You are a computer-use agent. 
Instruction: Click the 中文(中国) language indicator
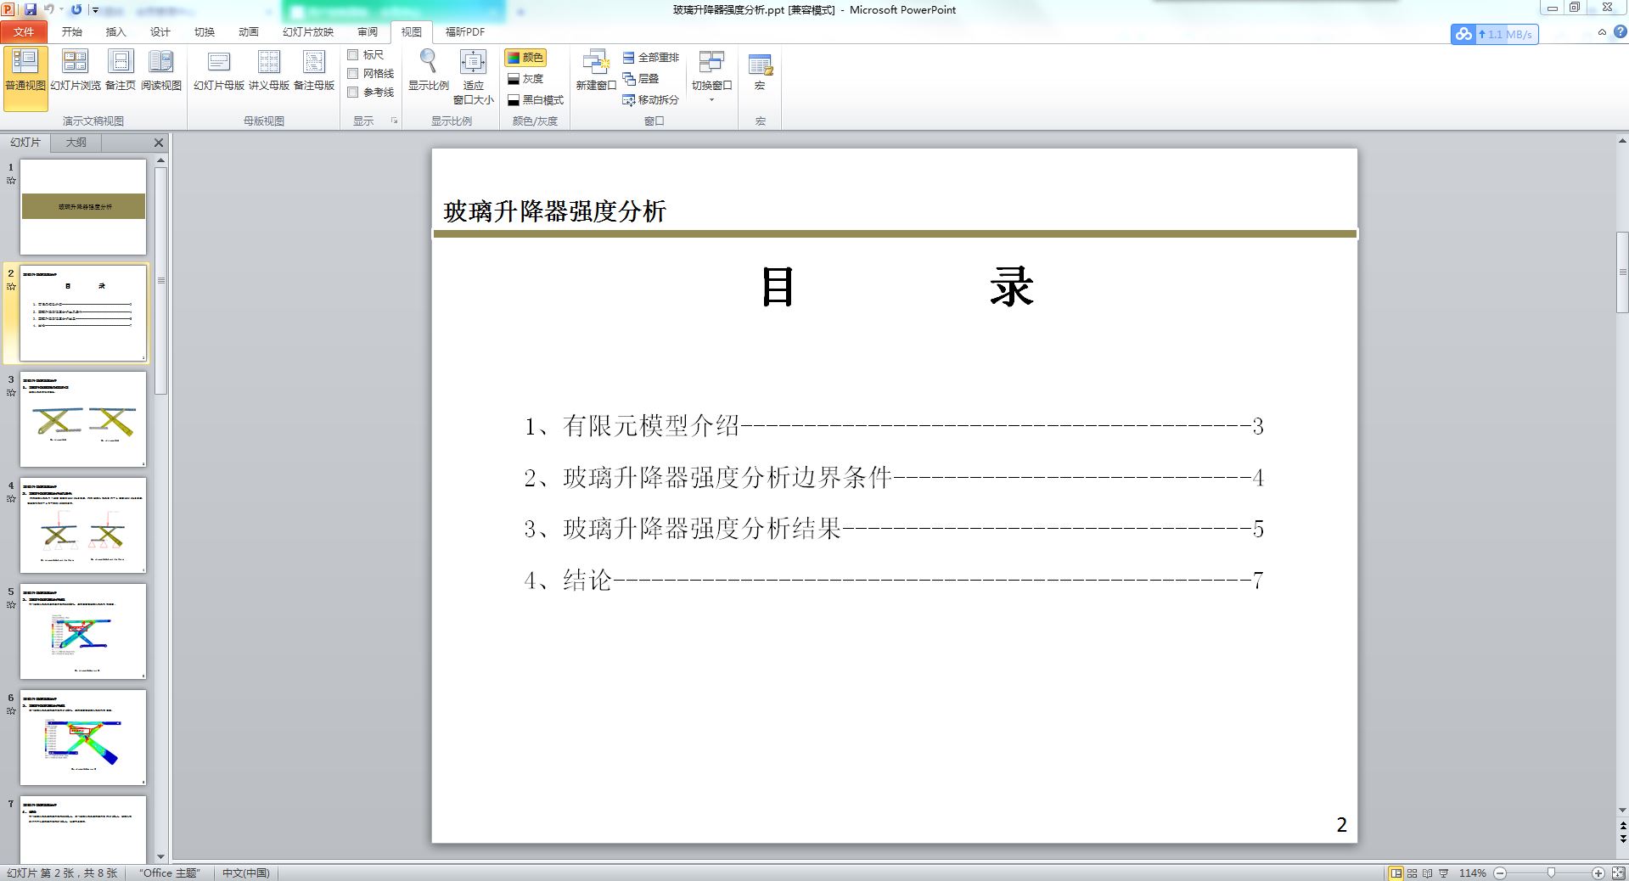pos(246,873)
